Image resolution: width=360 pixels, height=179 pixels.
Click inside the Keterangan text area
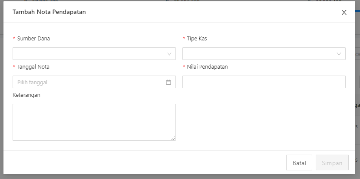[x=94, y=122]
